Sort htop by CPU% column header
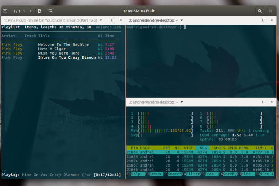The image size is (279, 186). 232,148
